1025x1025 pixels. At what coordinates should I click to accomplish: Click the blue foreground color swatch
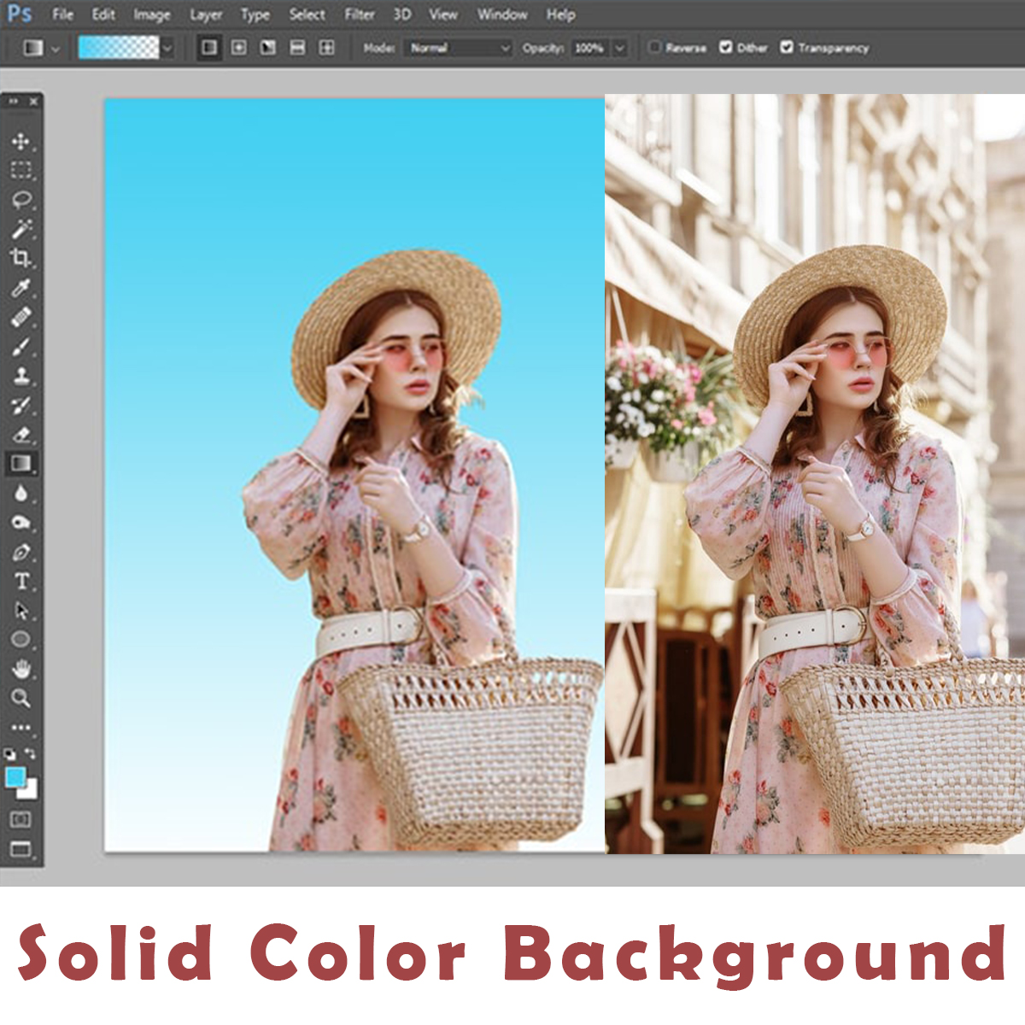coord(15,776)
